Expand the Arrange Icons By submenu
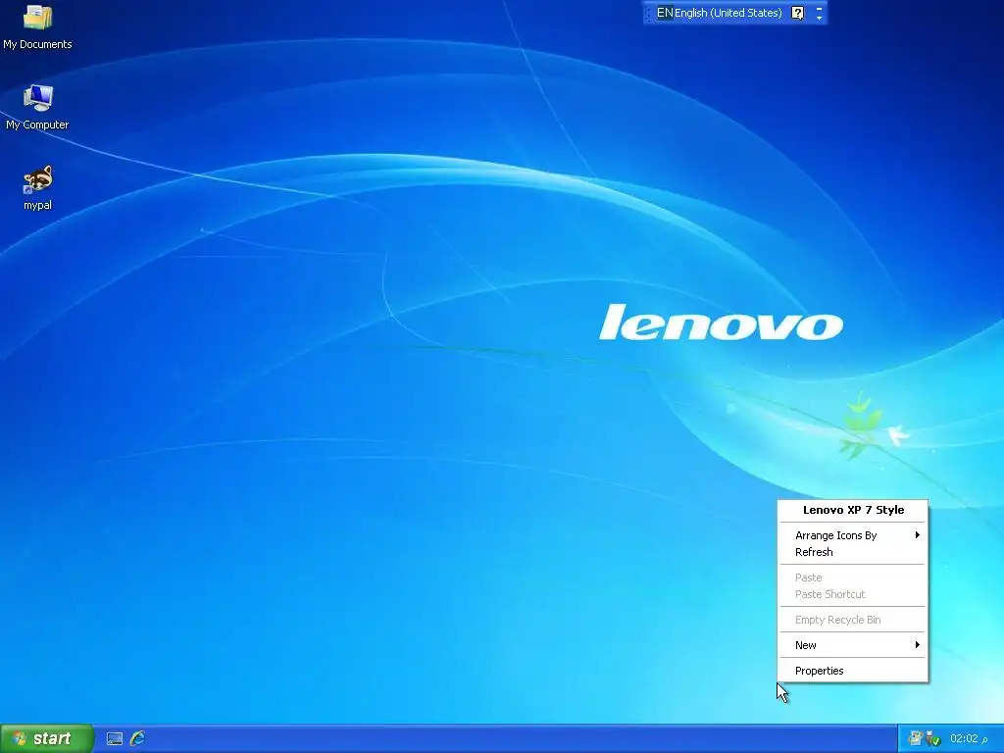 tap(853, 535)
